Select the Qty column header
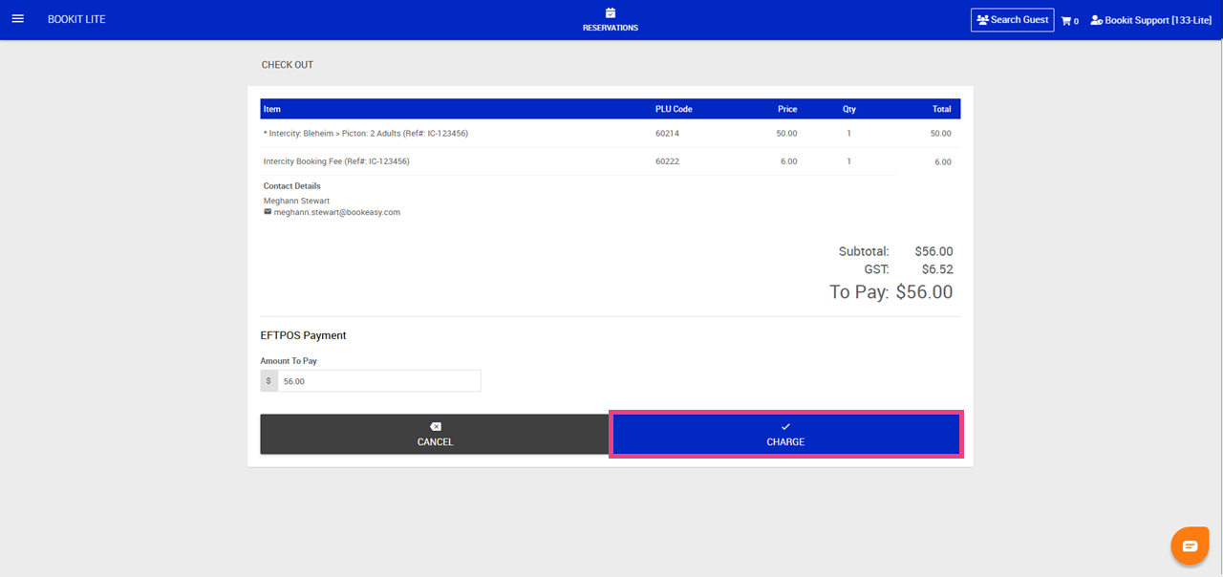This screenshot has width=1223, height=577. coord(848,109)
